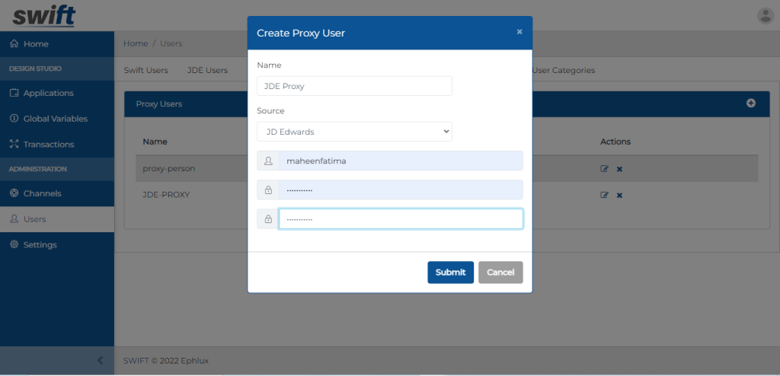Image resolution: width=780 pixels, height=376 pixels.
Task: Click the username field containing maheenfatima
Action: coord(400,161)
